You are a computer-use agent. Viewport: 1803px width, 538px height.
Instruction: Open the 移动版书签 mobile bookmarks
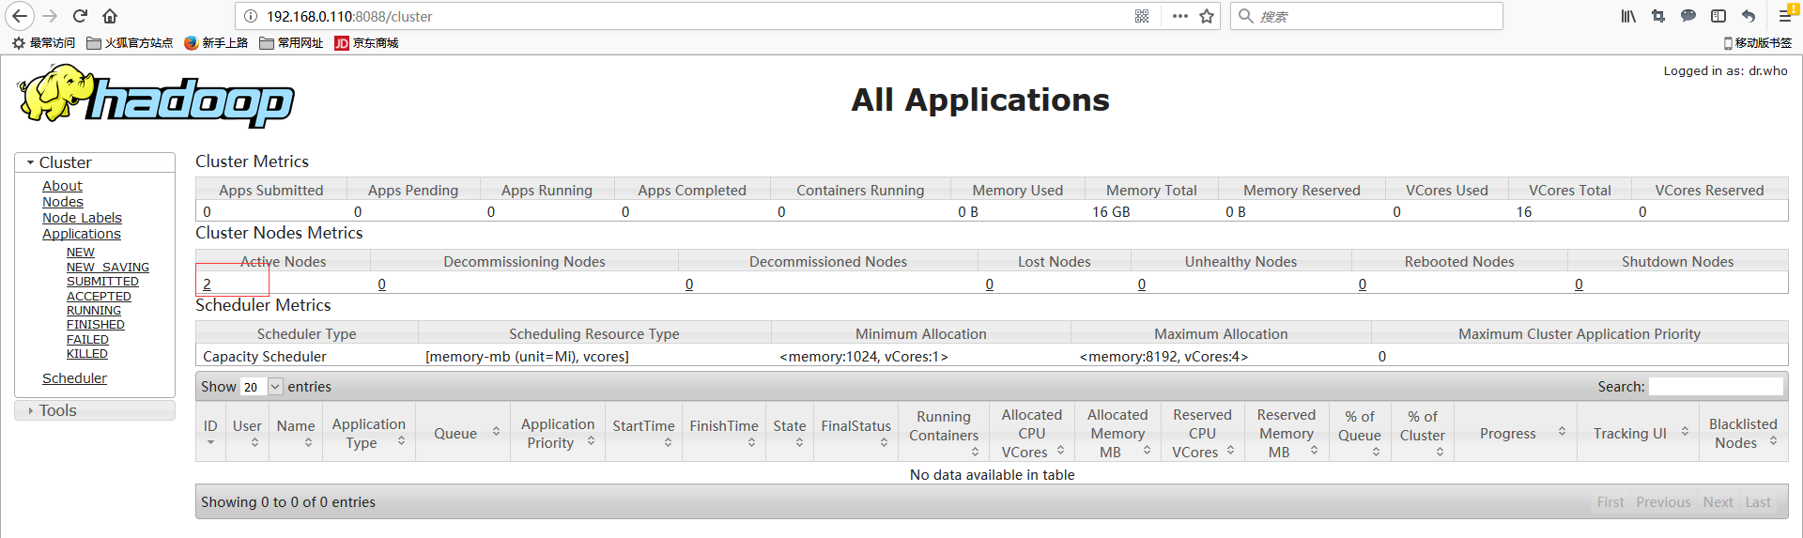click(1757, 43)
